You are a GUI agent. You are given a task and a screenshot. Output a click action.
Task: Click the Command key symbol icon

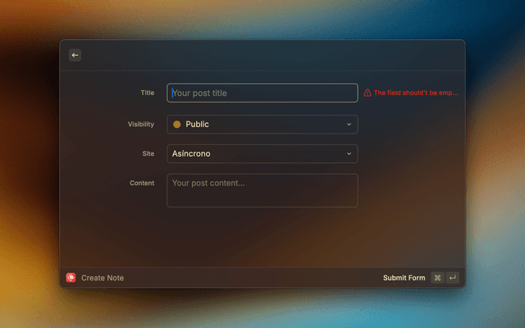coord(437,278)
